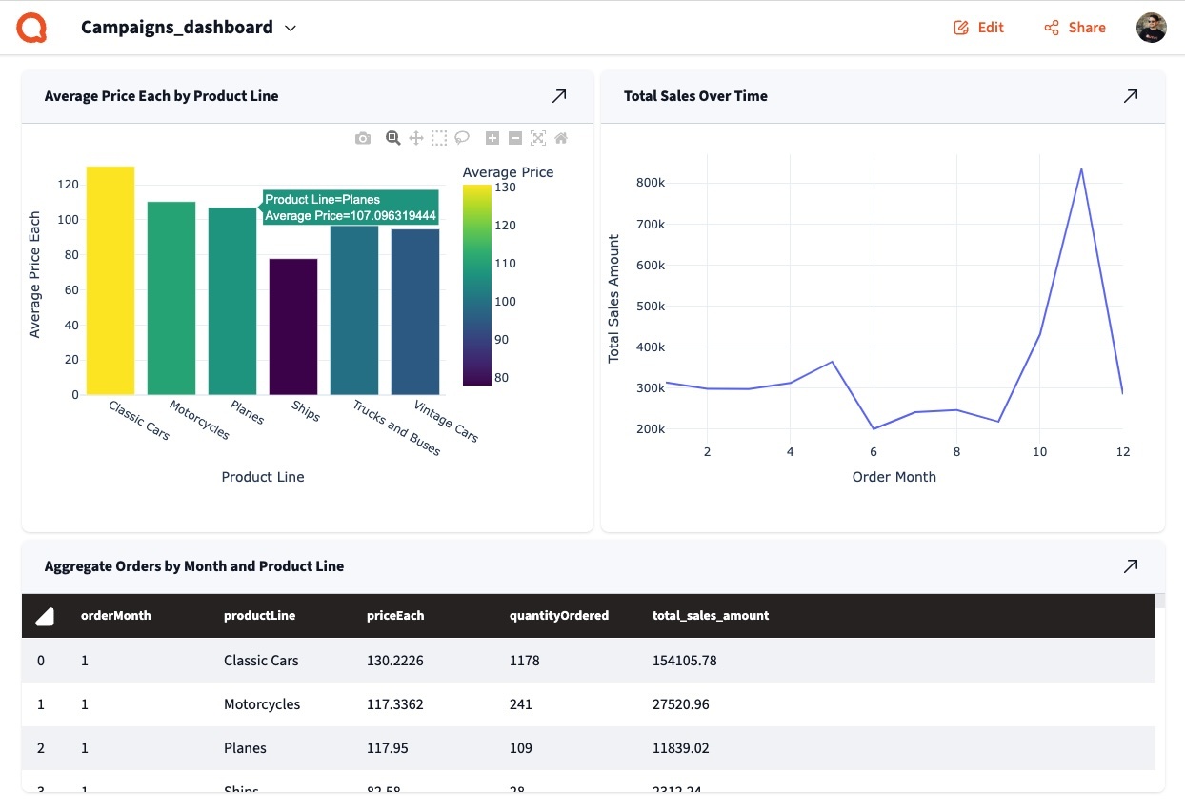Click the Product Line x-axis title
Screen dimensions: 1185x812
pos(263,477)
